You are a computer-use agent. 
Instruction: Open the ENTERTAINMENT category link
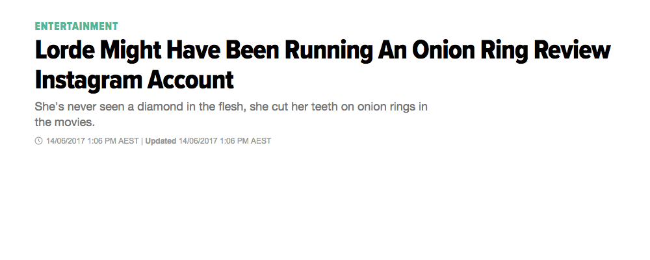(x=77, y=26)
